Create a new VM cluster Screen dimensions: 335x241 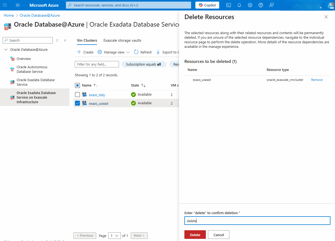(x=85, y=52)
